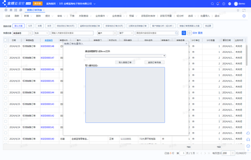Screen dimensions: 251x160
Task: Go to previous page of results
Action: [x=201, y=153]
